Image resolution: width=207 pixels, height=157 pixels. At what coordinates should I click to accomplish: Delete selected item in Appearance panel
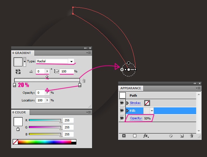(x=191, y=136)
